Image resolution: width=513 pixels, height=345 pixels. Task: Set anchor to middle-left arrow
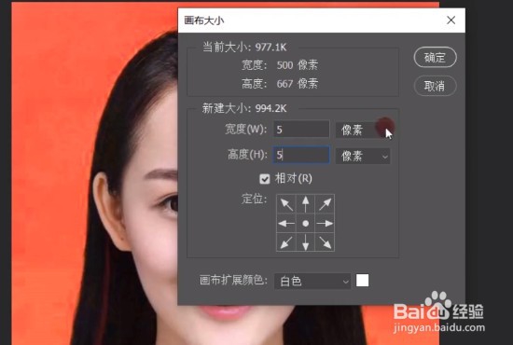(x=286, y=224)
